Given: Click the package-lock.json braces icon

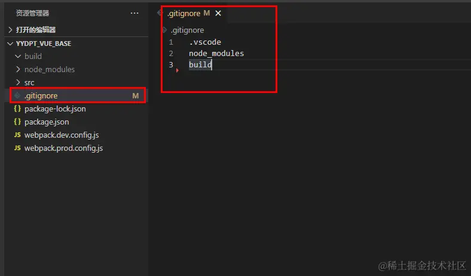Looking at the screenshot, I should 17,108.
